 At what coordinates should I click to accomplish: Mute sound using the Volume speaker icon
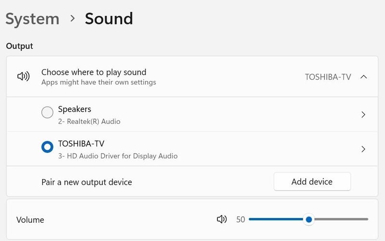click(222, 219)
